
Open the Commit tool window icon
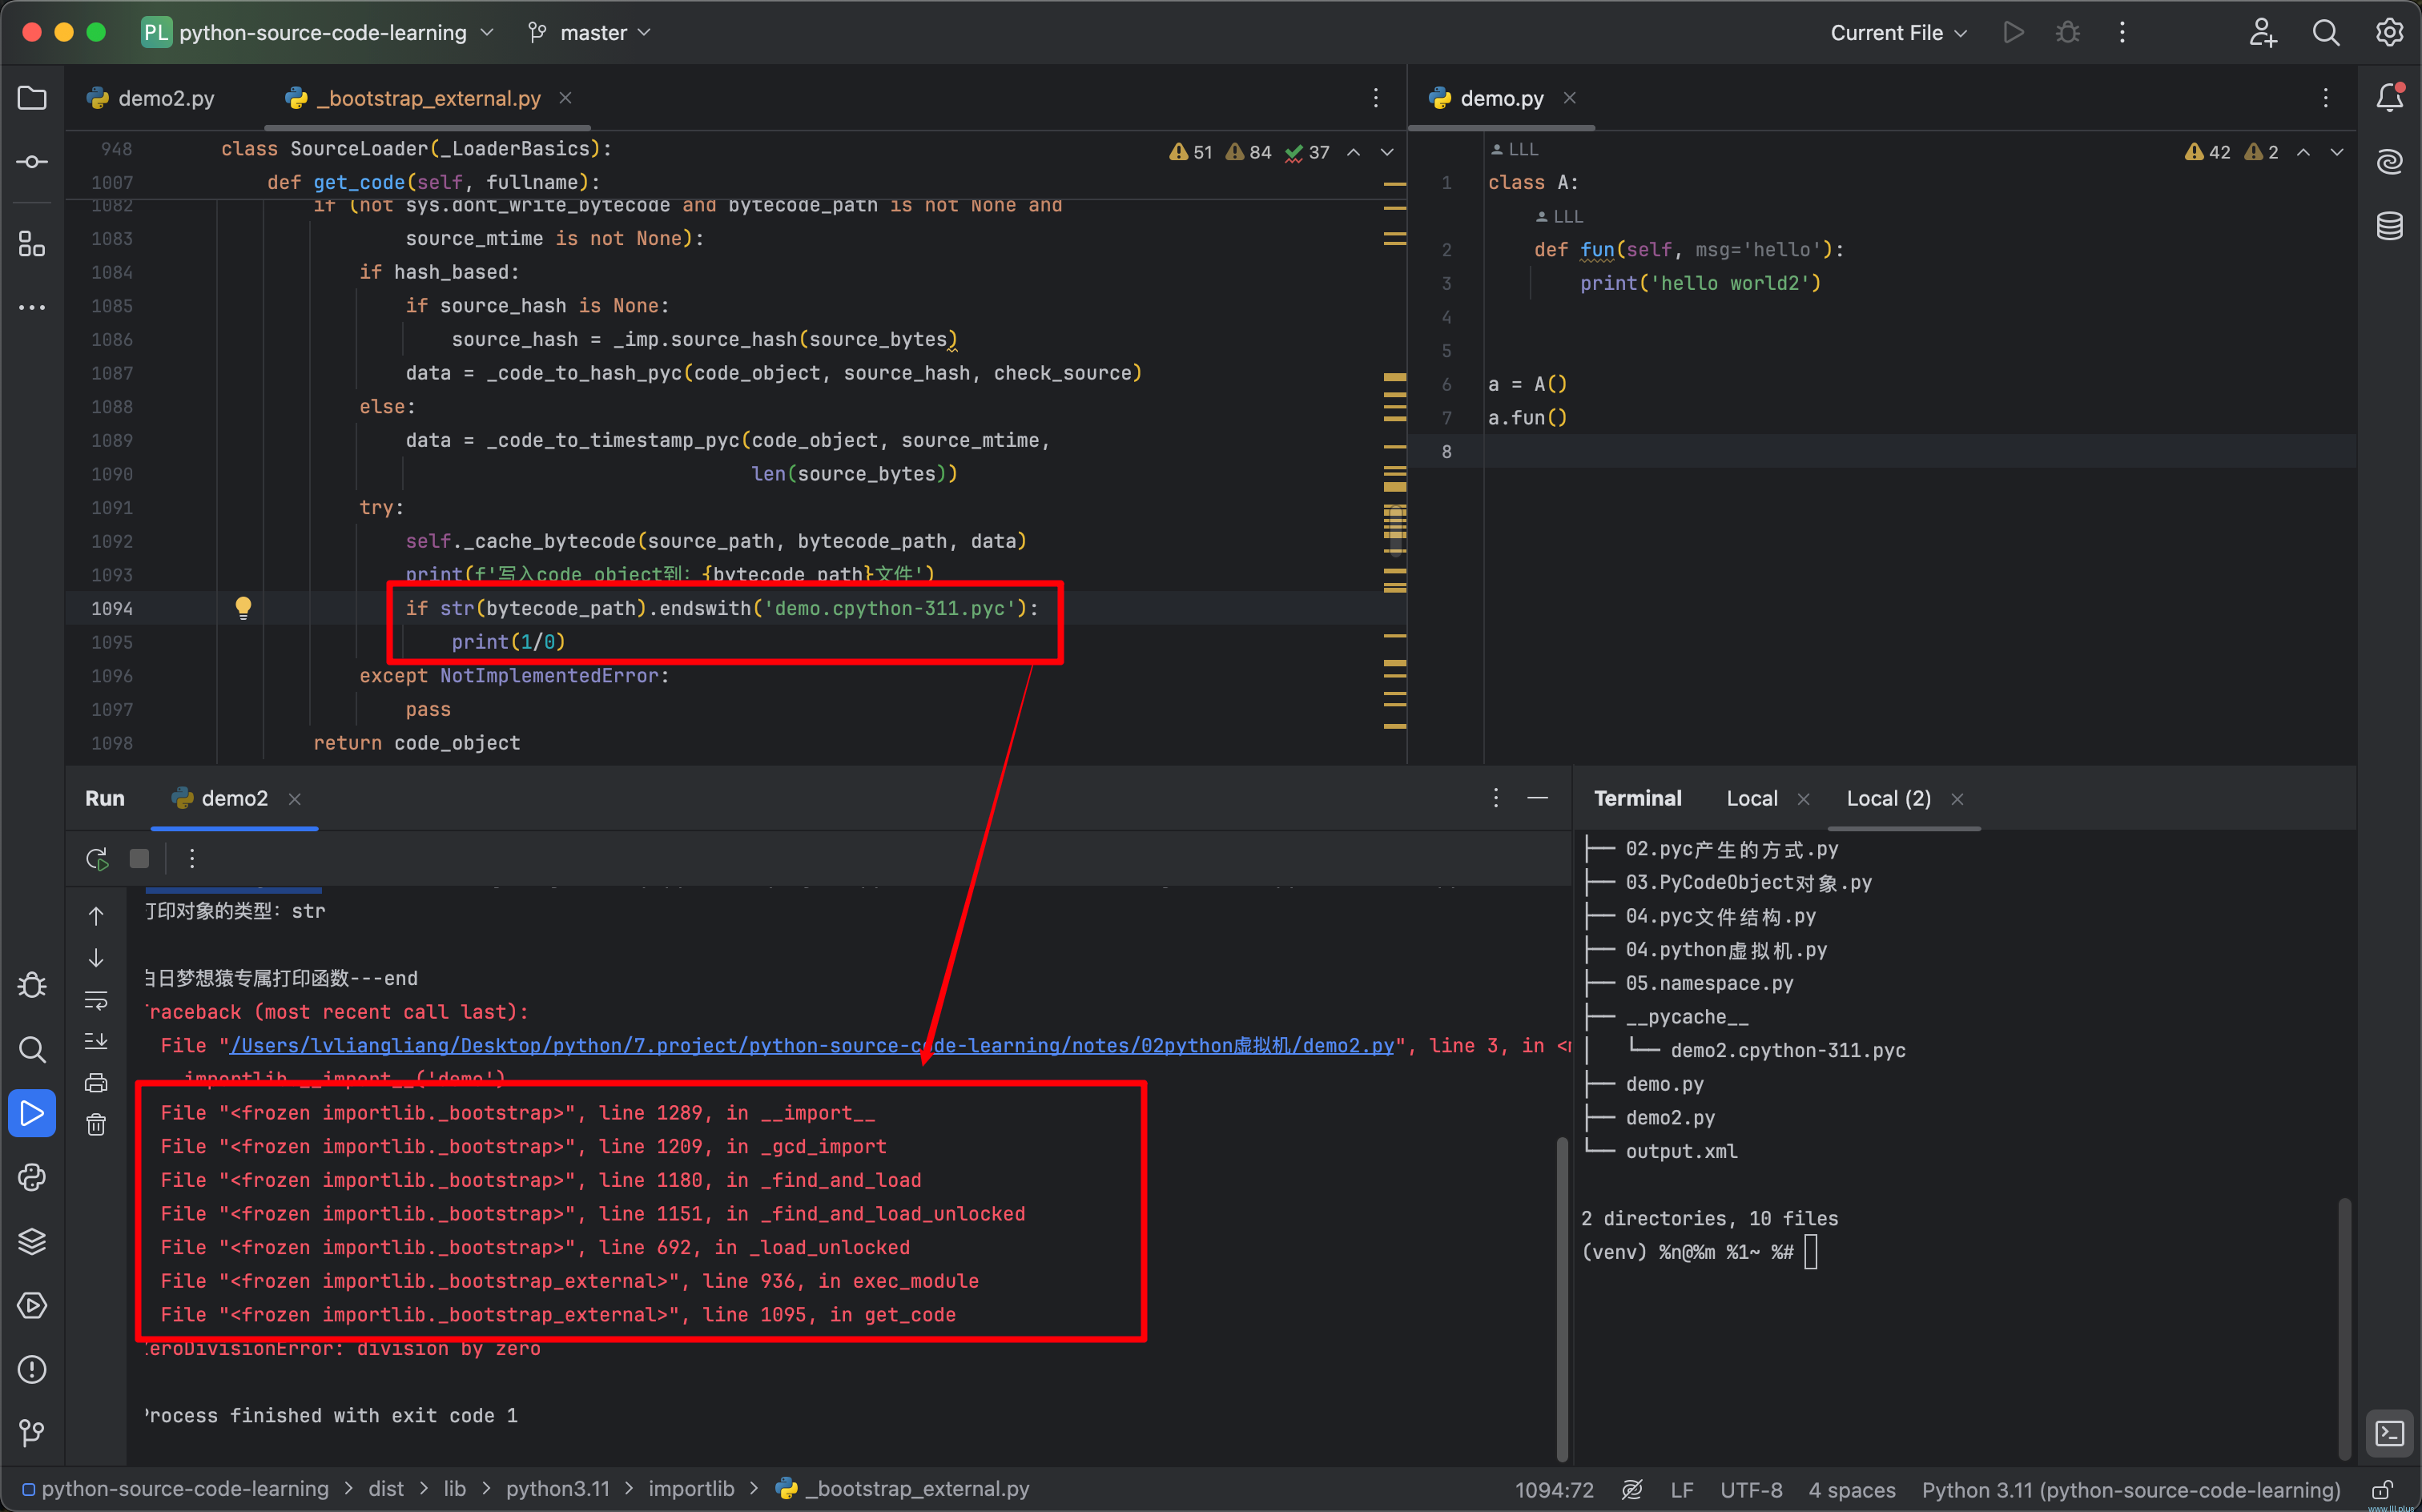[x=32, y=162]
